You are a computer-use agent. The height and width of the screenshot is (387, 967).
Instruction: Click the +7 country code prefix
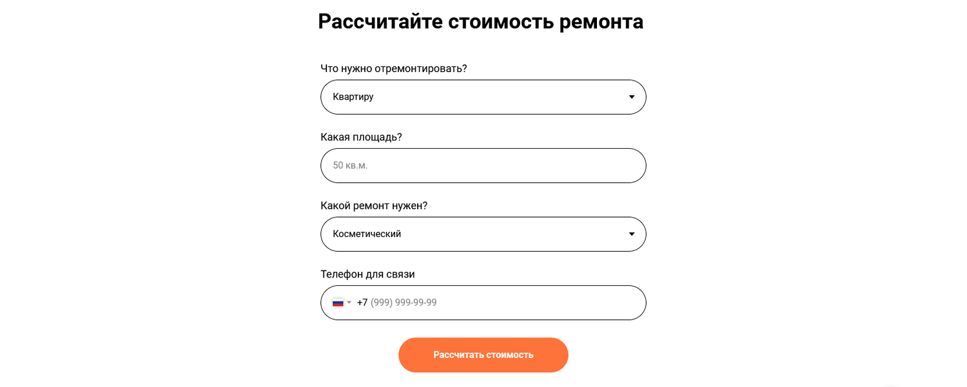[x=362, y=303]
